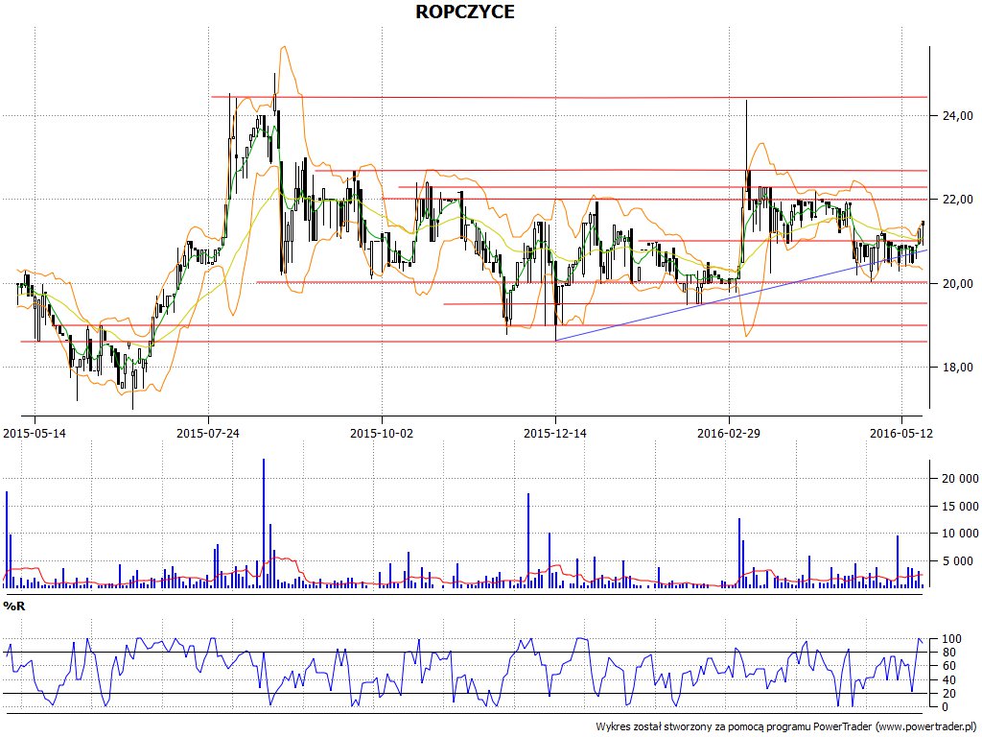The width and height of the screenshot is (982, 737).
Task: Click the 0 level on %R axis
Action: [947, 707]
